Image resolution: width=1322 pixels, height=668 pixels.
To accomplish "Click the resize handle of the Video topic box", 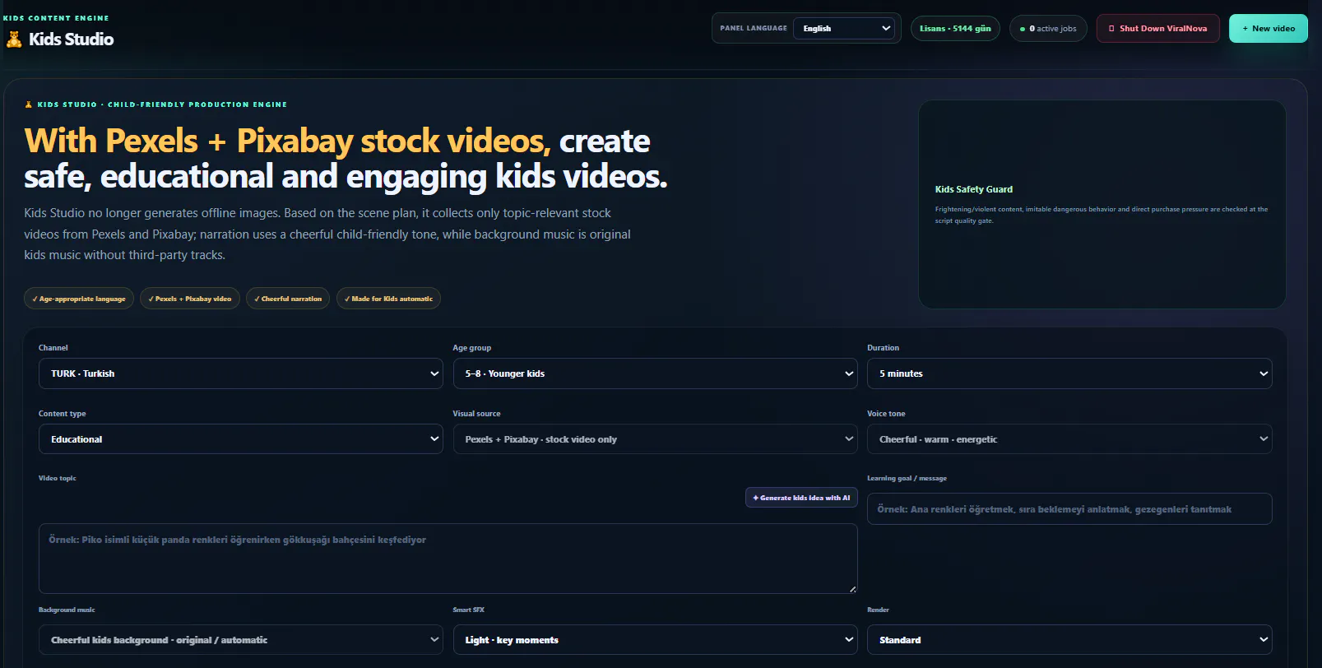I will [x=852, y=588].
